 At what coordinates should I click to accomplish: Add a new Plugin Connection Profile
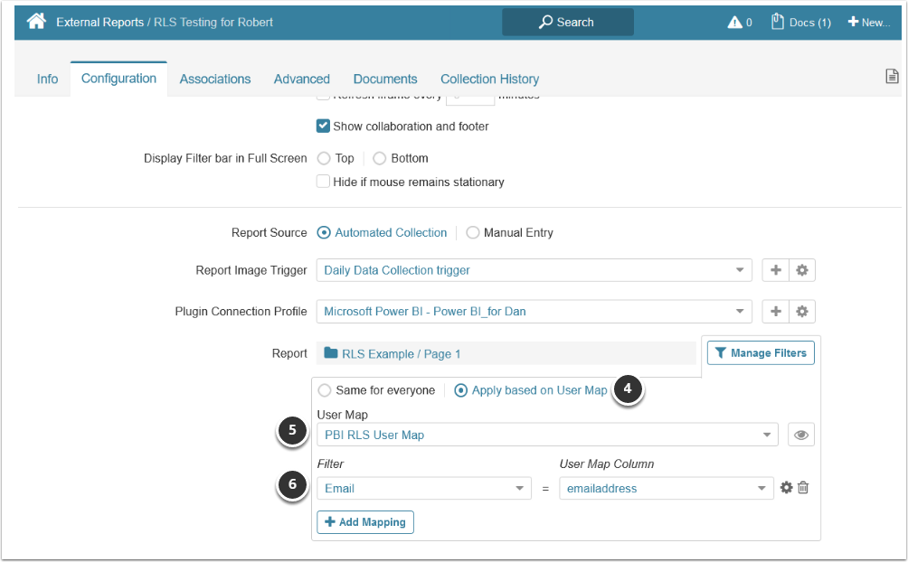click(776, 312)
